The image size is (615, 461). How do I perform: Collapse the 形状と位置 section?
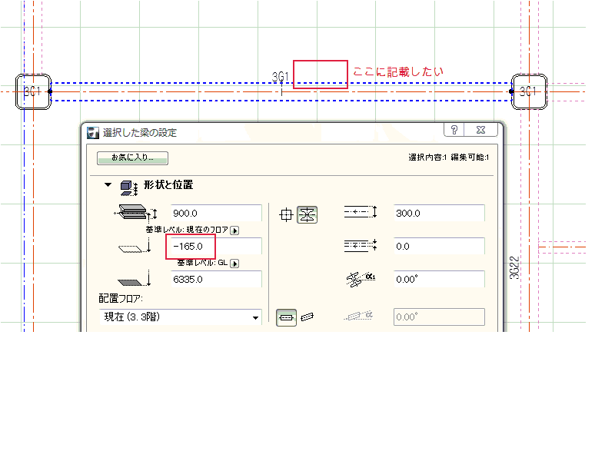[108, 185]
